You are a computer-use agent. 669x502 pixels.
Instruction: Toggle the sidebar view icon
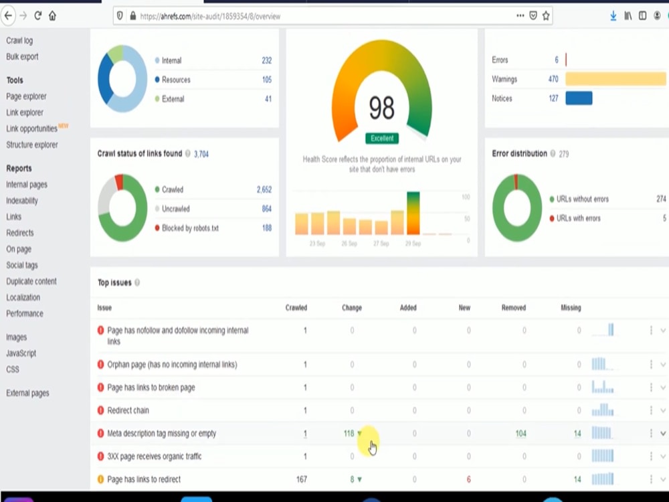click(x=642, y=16)
